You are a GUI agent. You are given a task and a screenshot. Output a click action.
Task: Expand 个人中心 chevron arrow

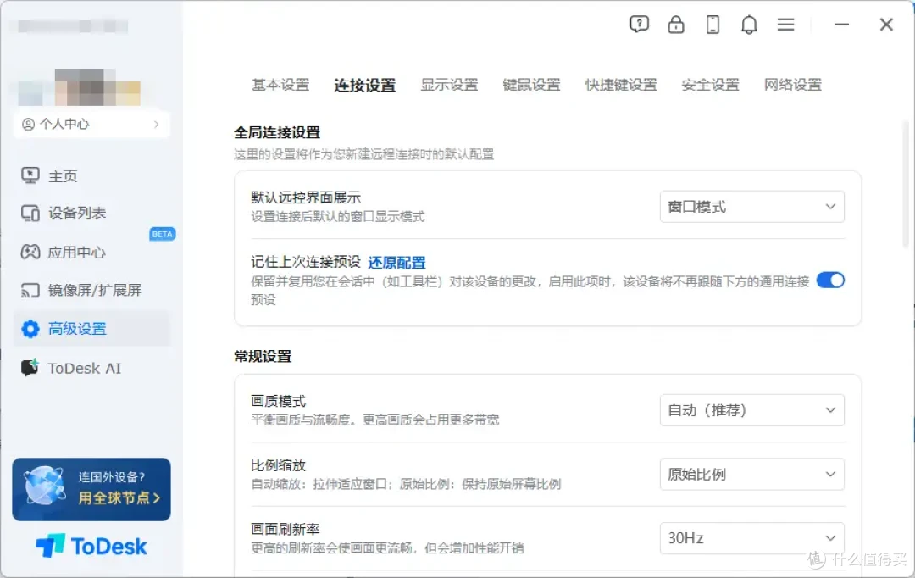tap(156, 124)
